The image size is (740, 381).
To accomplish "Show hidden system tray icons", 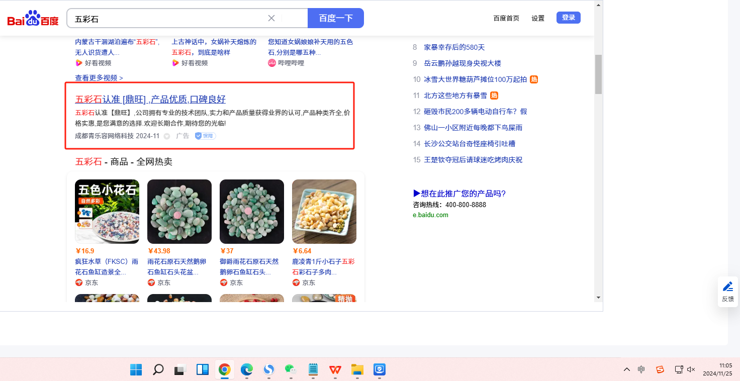I will [626, 369].
